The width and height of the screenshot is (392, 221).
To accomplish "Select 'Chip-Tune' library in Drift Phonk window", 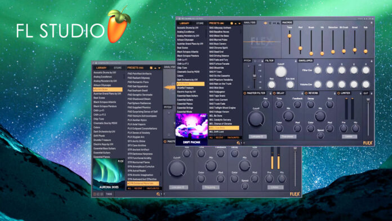I will [182, 68].
